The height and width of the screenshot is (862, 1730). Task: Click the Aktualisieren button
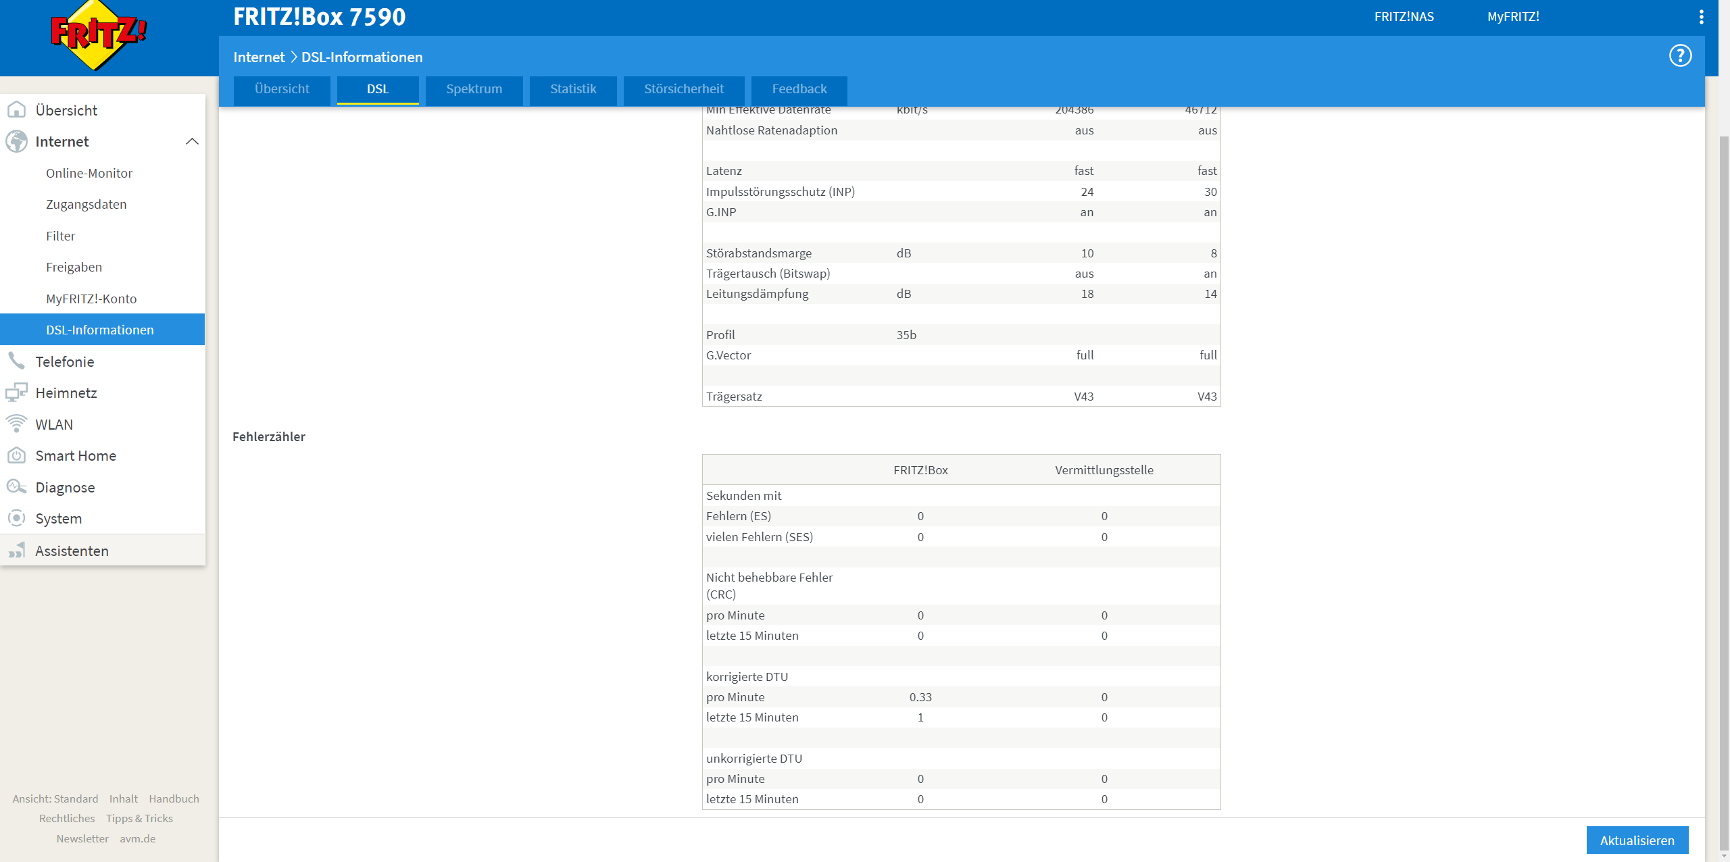coord(1637,840)
